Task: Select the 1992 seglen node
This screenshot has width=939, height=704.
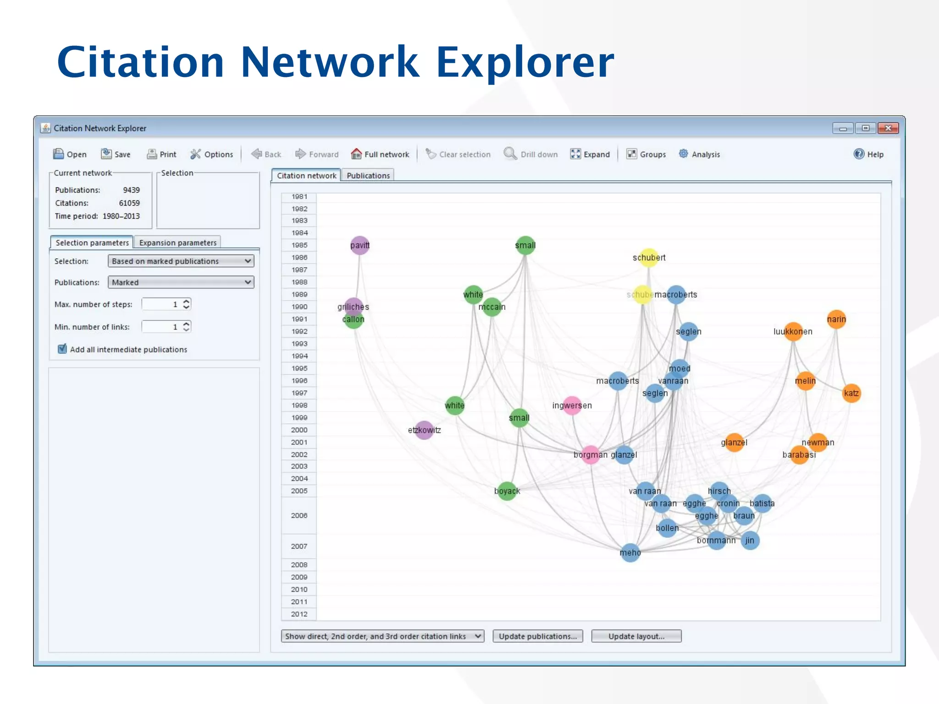Action: click(x=689, y=331)
